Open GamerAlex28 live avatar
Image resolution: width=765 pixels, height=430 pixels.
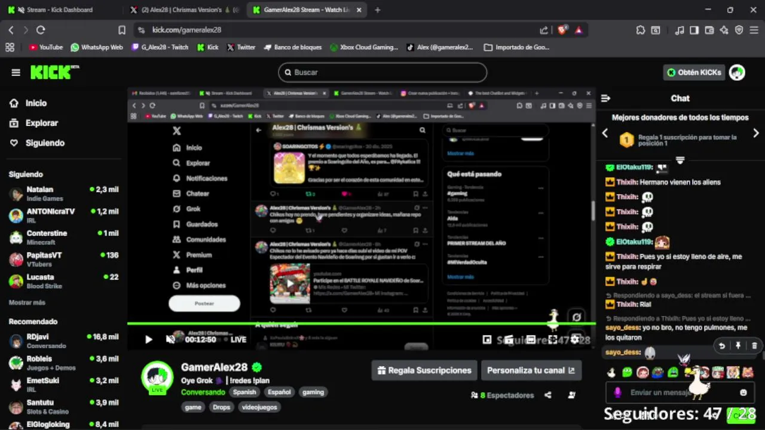point(157,377)
